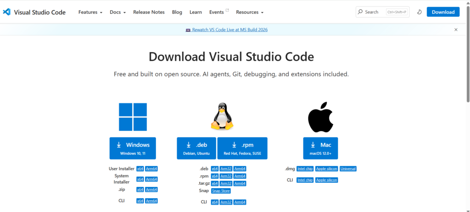Download Linux .deb Arm32 package
This screenshot has width=470, height=212.
(x=226, y=169)
